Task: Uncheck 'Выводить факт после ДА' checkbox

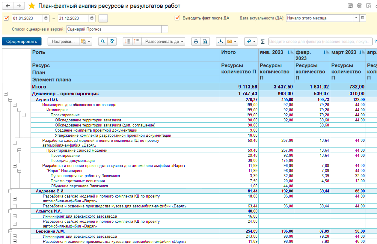Action: pos(177,18)
